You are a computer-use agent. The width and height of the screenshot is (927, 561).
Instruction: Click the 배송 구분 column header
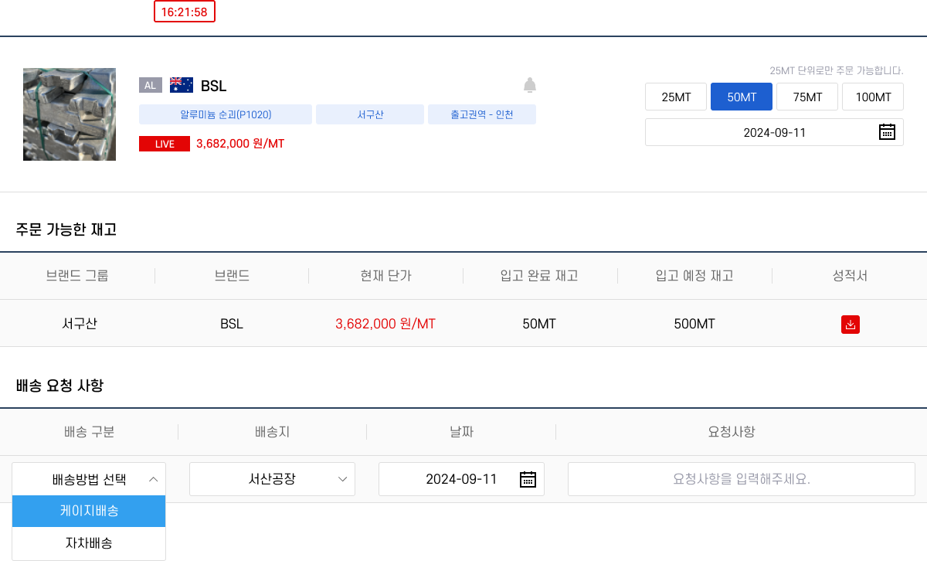[89, 432]
